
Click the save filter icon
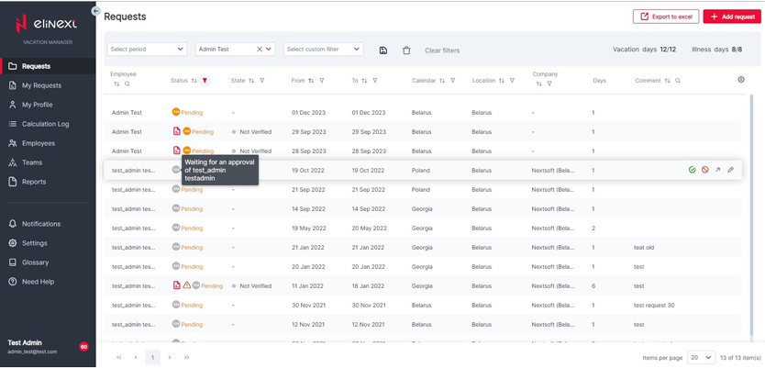(383, 50)
